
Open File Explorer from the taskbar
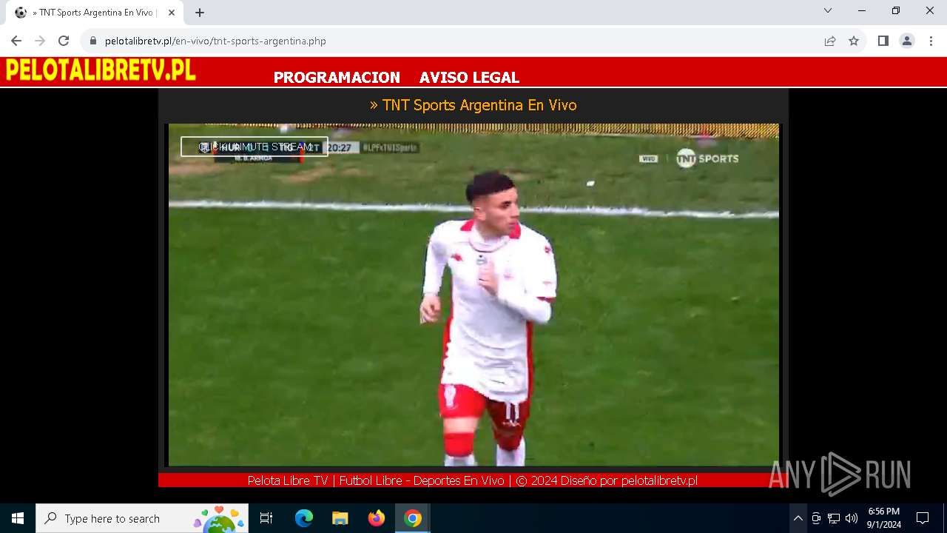340,518
